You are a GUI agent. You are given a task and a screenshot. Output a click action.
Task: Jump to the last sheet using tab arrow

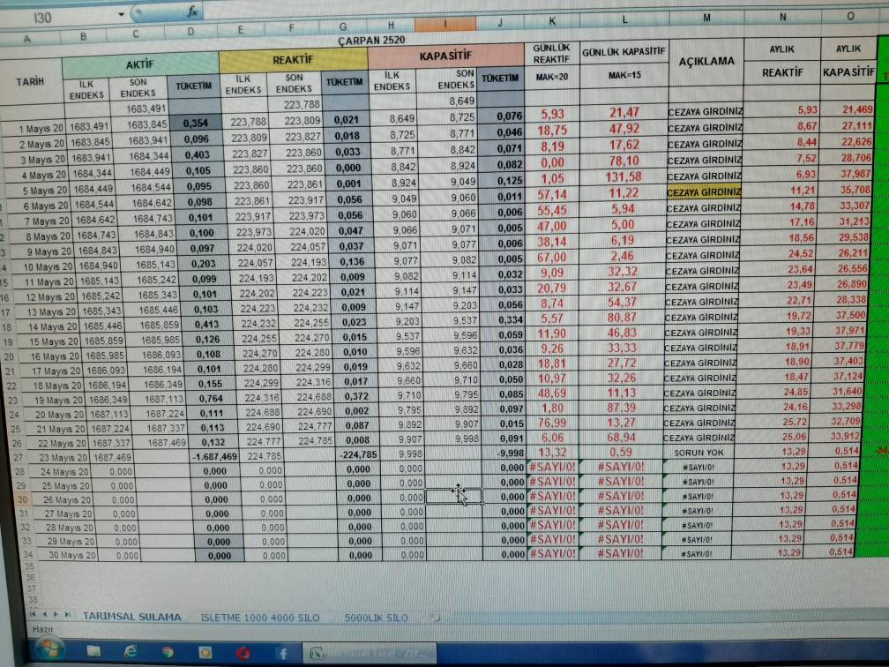(x=67, y=614)
